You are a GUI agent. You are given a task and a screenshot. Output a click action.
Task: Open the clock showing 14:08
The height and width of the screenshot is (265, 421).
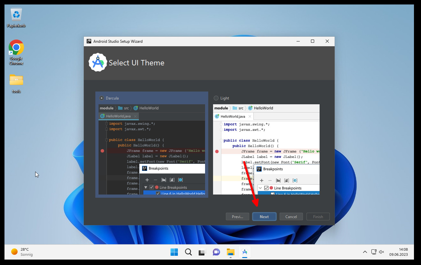[399, 252]
